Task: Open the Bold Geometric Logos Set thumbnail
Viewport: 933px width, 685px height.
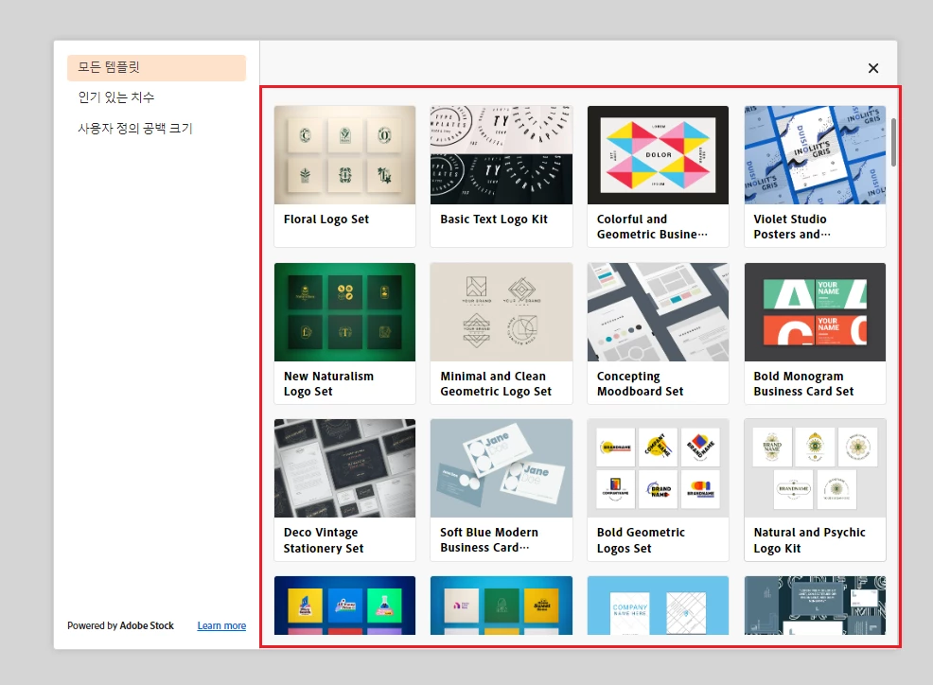Action: coord(658,468)
